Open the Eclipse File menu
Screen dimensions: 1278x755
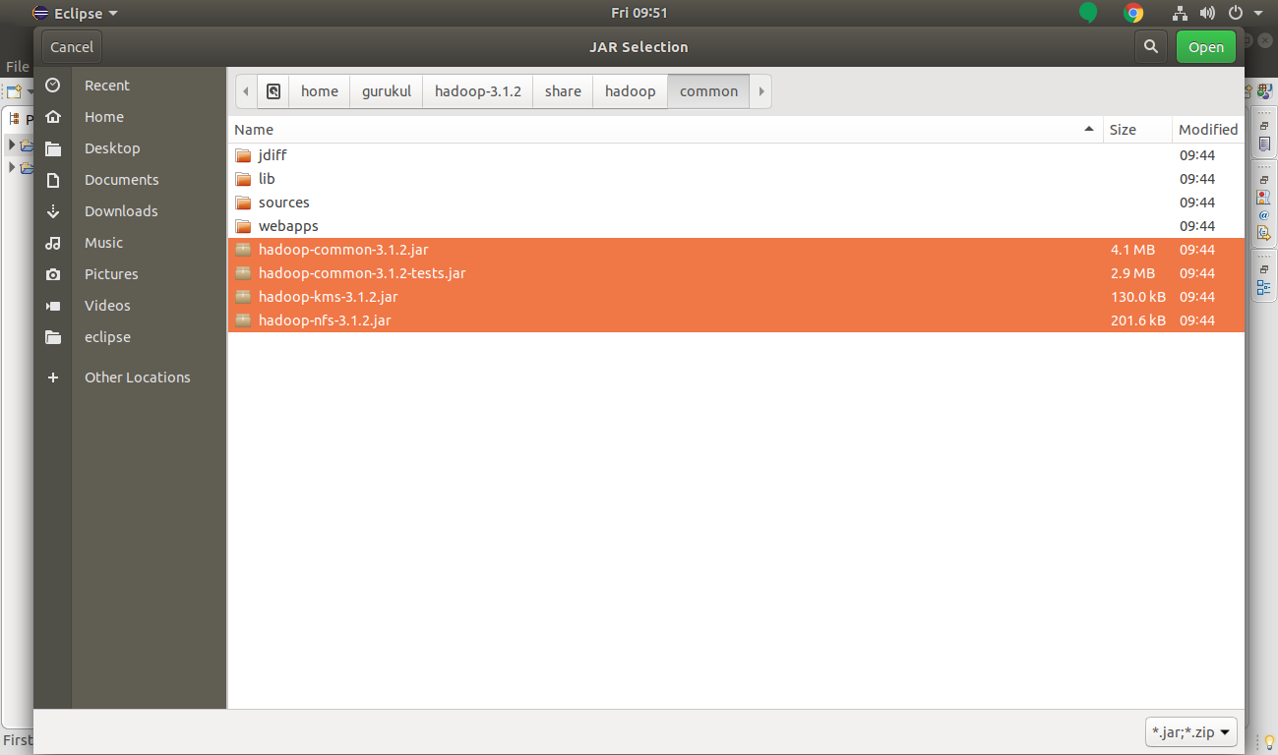[x=17, y=67]
